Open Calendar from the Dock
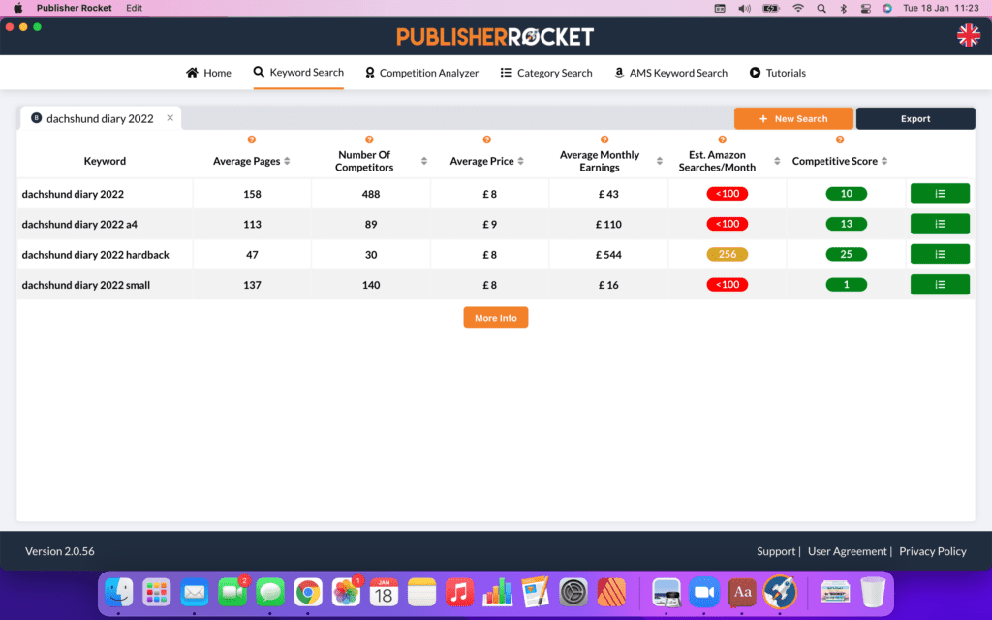 pyautogui.click(x=384, y=593)
